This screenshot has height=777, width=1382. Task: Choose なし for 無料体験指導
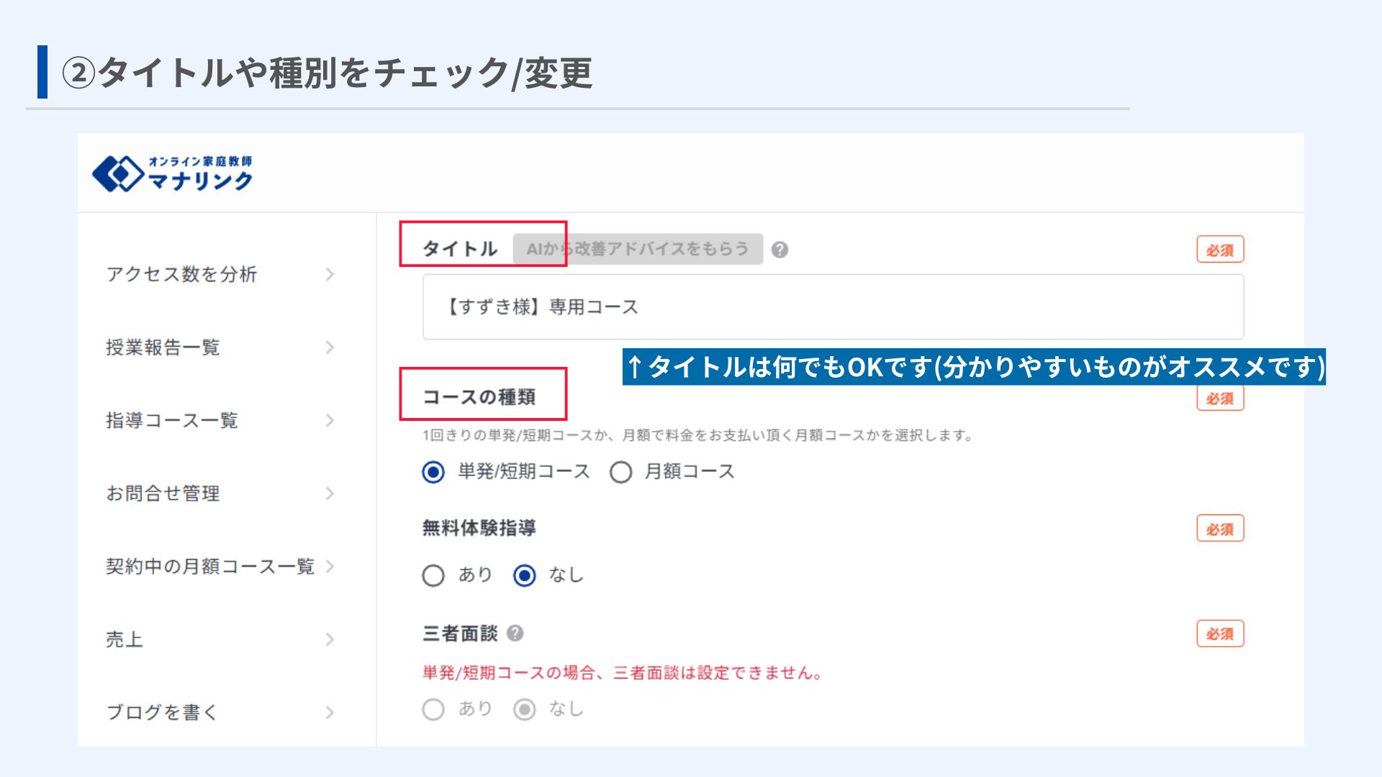point(525,576)
